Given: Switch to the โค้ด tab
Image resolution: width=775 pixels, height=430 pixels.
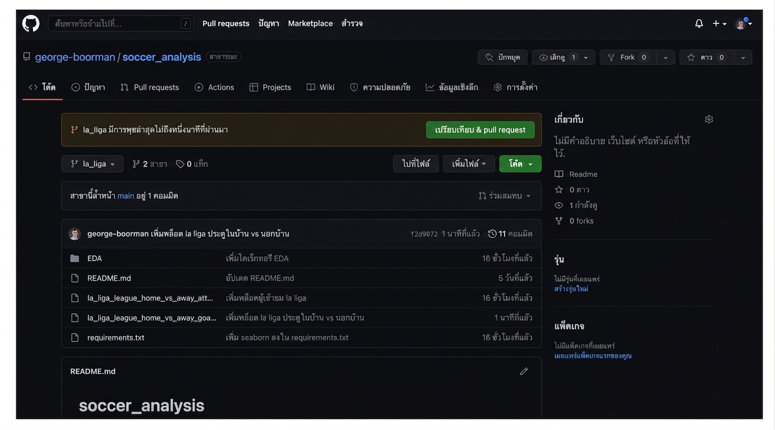Looking at the screenshot, I should click(x=42, y=87).
